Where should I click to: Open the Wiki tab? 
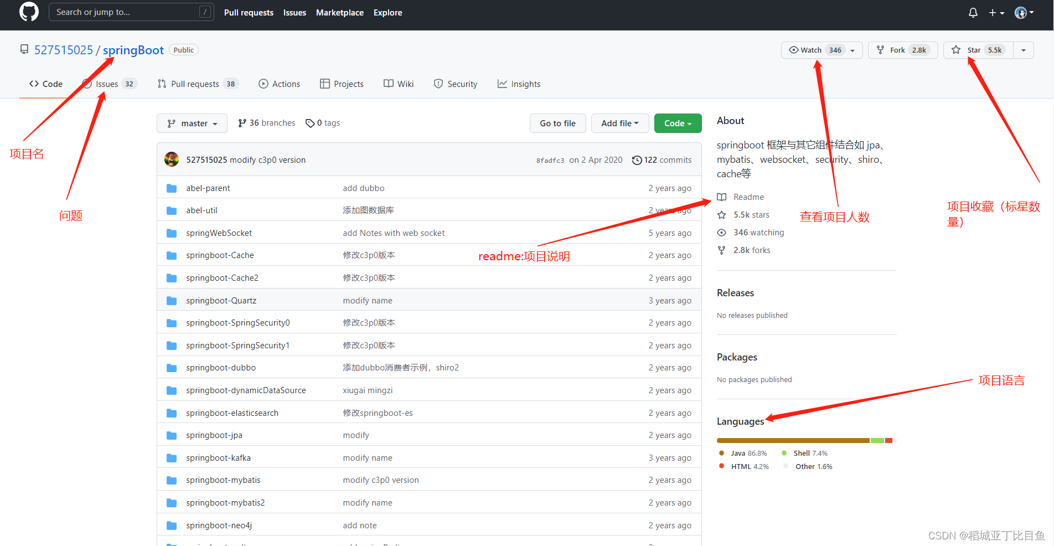pyautogui.click(x=399, y=84)
